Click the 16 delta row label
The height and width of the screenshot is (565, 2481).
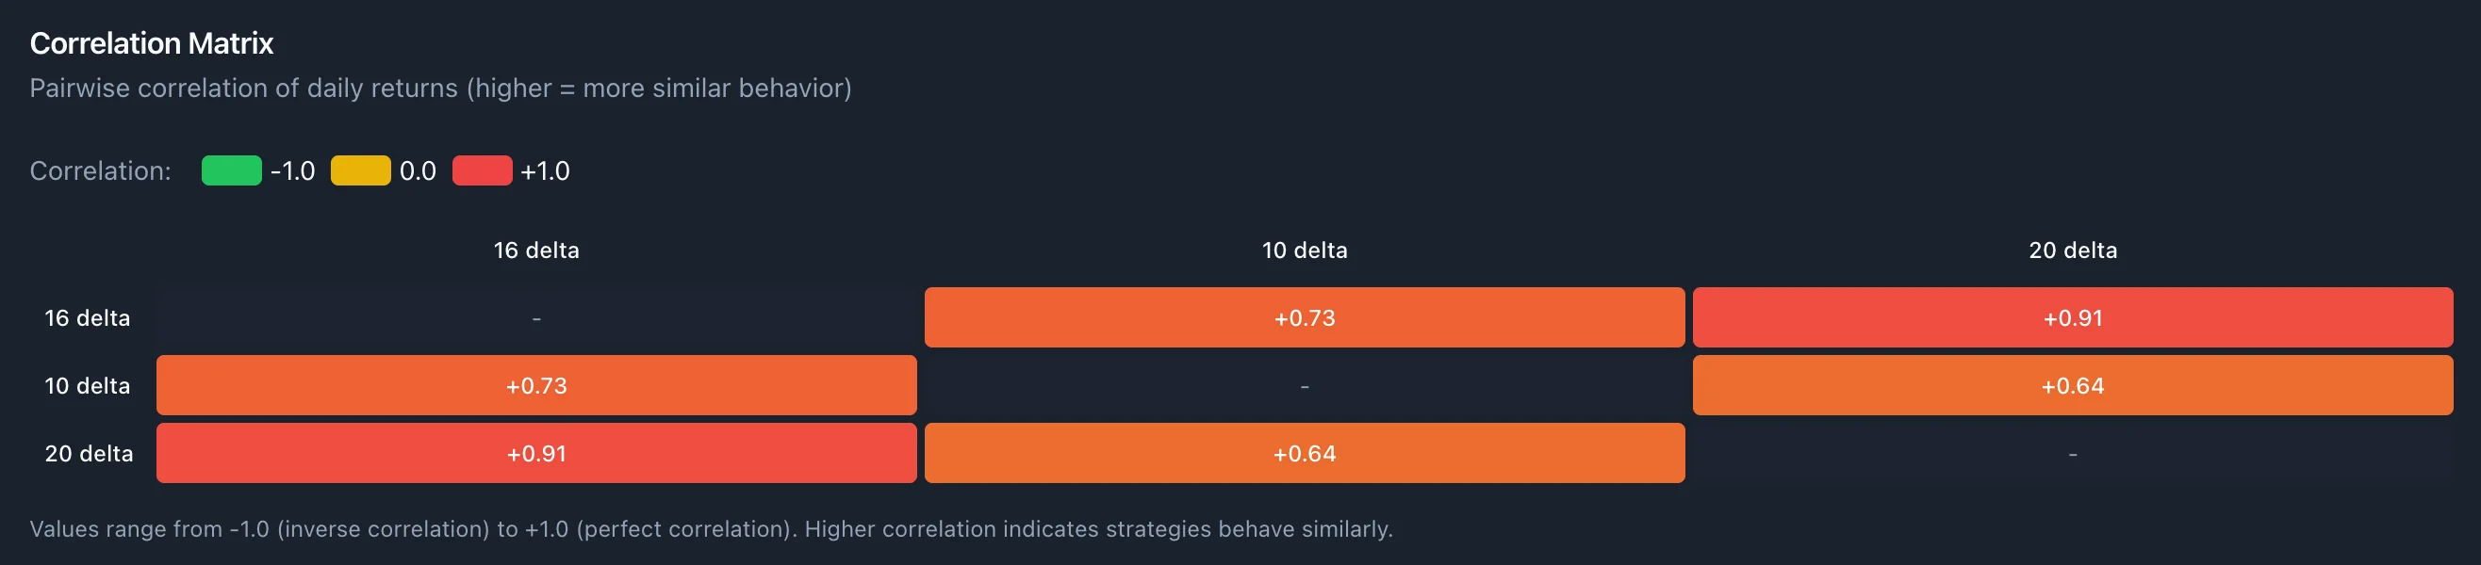87,317
